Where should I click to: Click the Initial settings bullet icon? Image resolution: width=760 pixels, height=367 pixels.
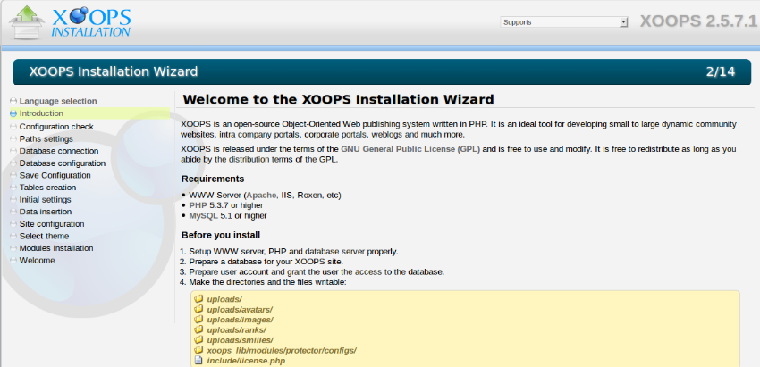[x=13, y=199]
